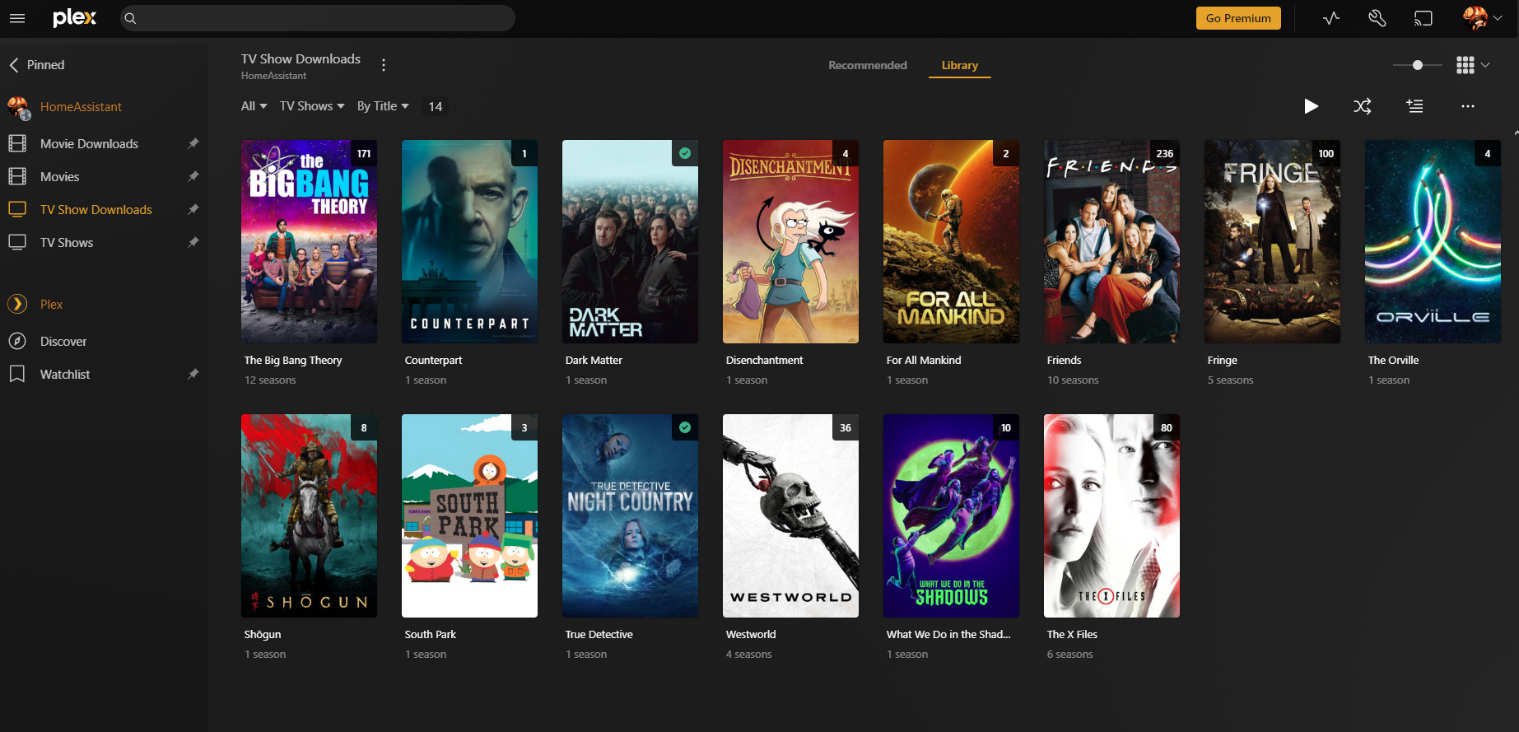Unpin the Watchlist item
This screenshot has height=732, width=1519.
pyautogui.click(x=193, y=374)
